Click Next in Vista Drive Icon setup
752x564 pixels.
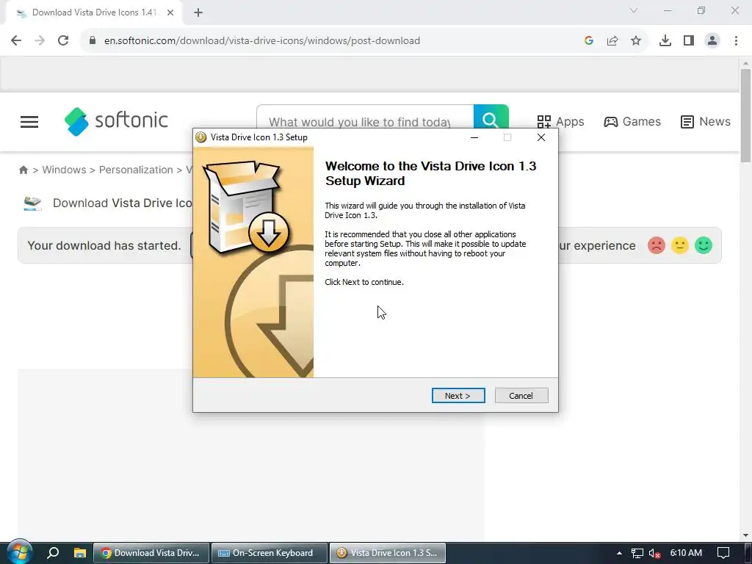point(458,396)
